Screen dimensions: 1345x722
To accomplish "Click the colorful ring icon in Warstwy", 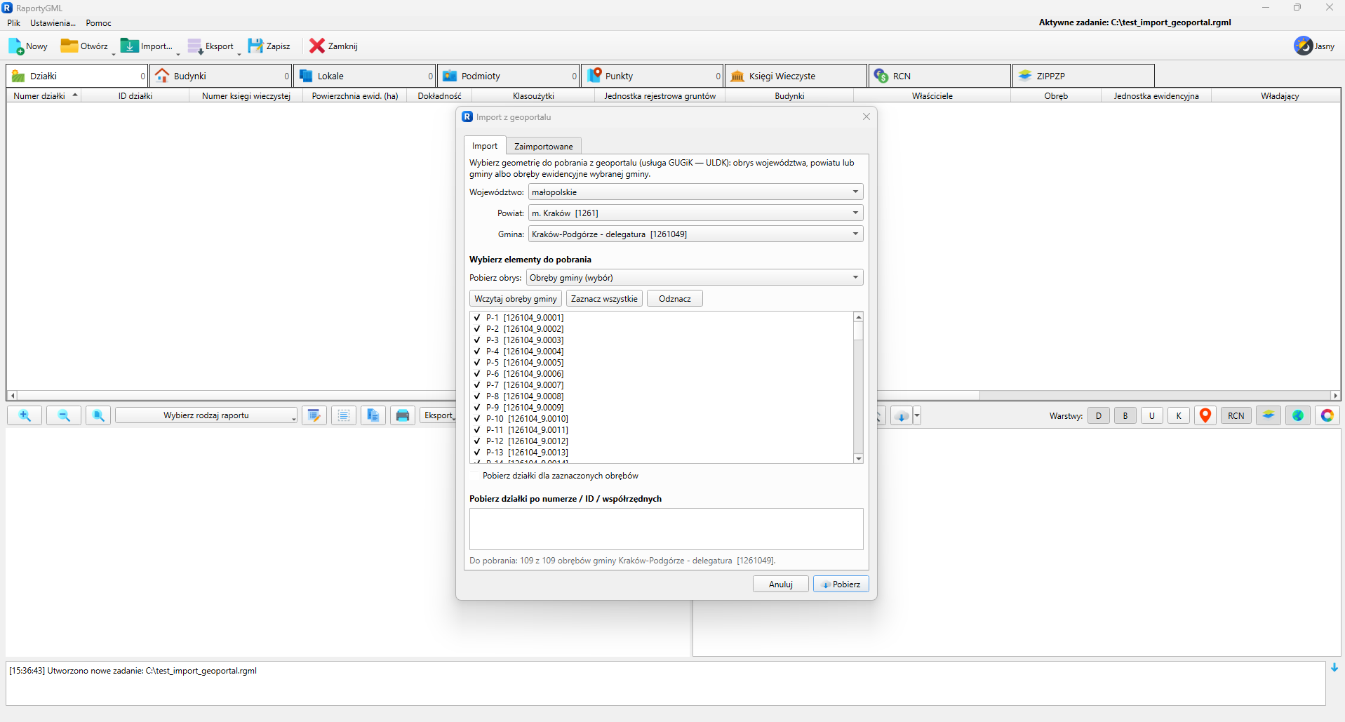I will [1327, 415].
